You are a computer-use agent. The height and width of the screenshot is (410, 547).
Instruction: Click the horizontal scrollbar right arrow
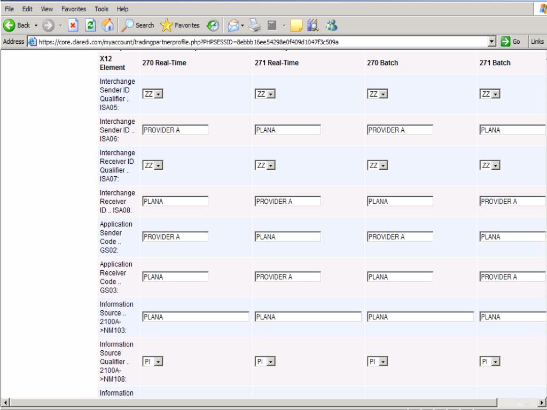(543, 402)
